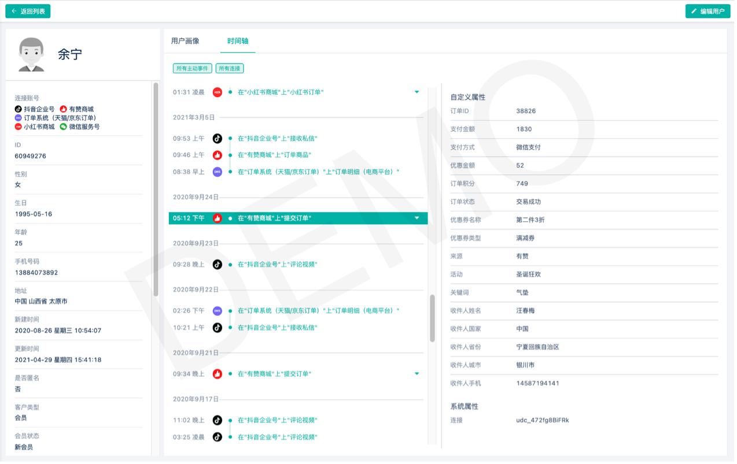Open the 时间轴 tab

(237, 41)
